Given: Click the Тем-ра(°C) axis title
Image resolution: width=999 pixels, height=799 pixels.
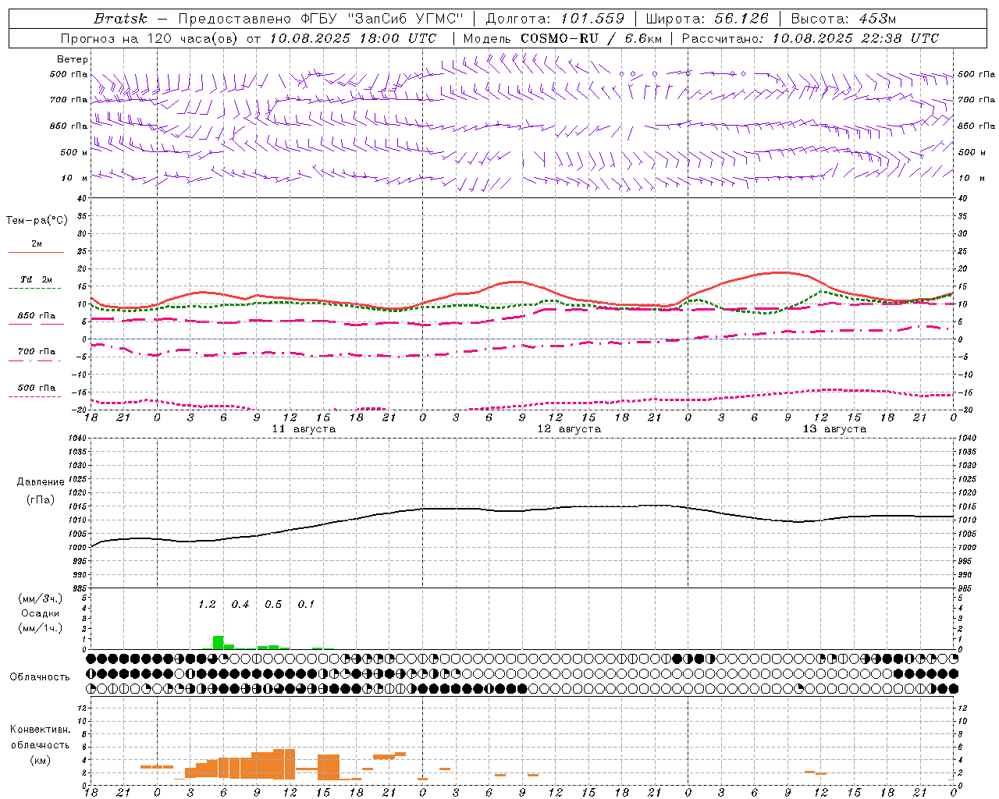Looking at the screenshot, I should 37,221.
